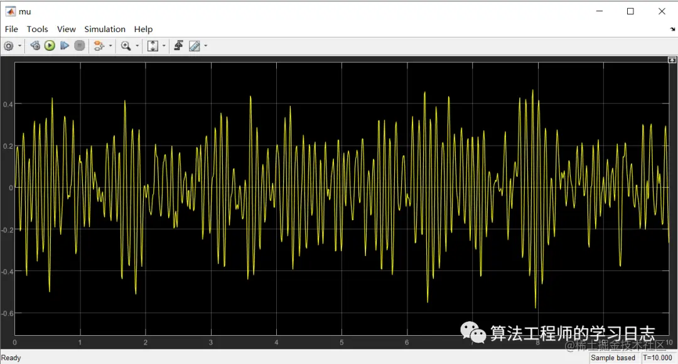Image resolution: width=678 pixels, height=364 pixels.
Task: Click the Scale Y-axis limits icon
Action: coord(153,46)
